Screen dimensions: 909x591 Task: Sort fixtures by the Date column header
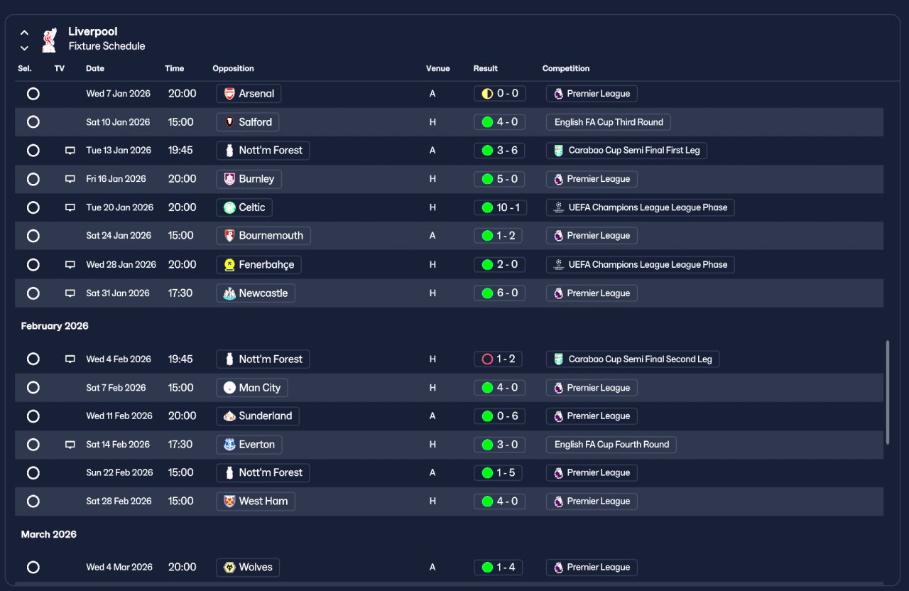[95, 69]
